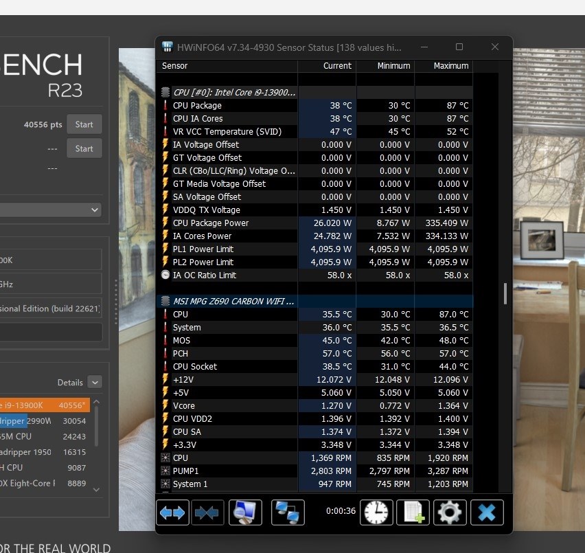Image resolution: width=585 pixels, height=553 pixels.
Task: Collapse columns using the inward-arrows icon
Action: point(208,512)
